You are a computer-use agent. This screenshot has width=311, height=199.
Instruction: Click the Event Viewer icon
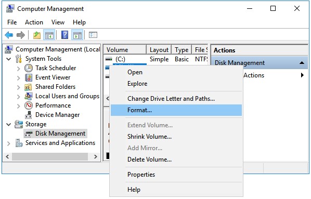point(29,77)
